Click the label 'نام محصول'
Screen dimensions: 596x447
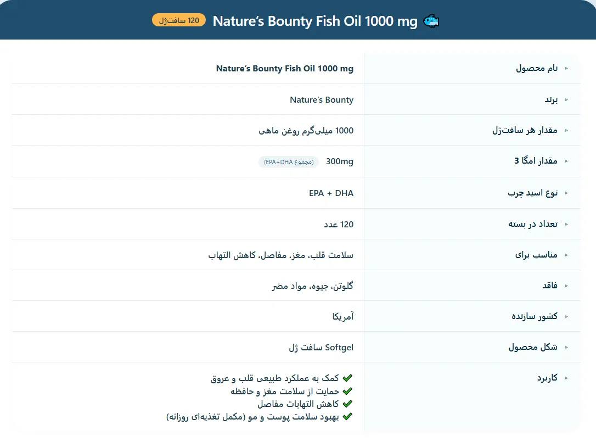point(537,68)
